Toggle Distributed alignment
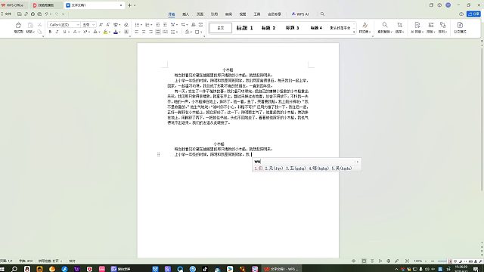Screen dimensions: 484x272 coord(165,32)
